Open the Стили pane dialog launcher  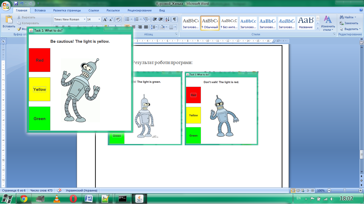pyautogui.click(x=335, y=34)
